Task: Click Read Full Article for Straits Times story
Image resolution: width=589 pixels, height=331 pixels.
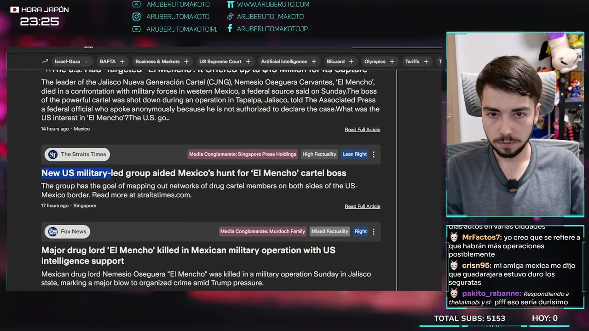Action: click(x=363, y=206)
